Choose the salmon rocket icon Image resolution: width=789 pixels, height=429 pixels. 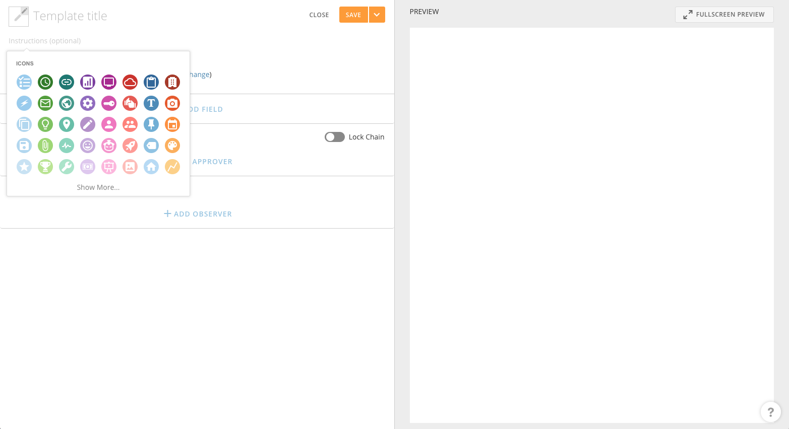(130, 146)
